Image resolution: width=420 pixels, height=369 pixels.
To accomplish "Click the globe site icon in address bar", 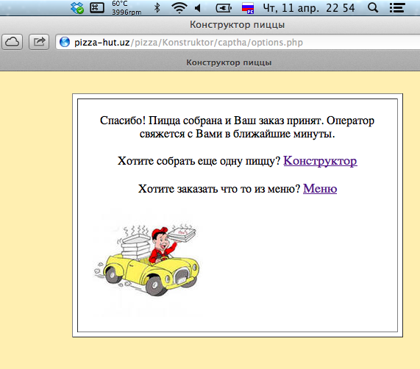I will click(x=65, y=42).
